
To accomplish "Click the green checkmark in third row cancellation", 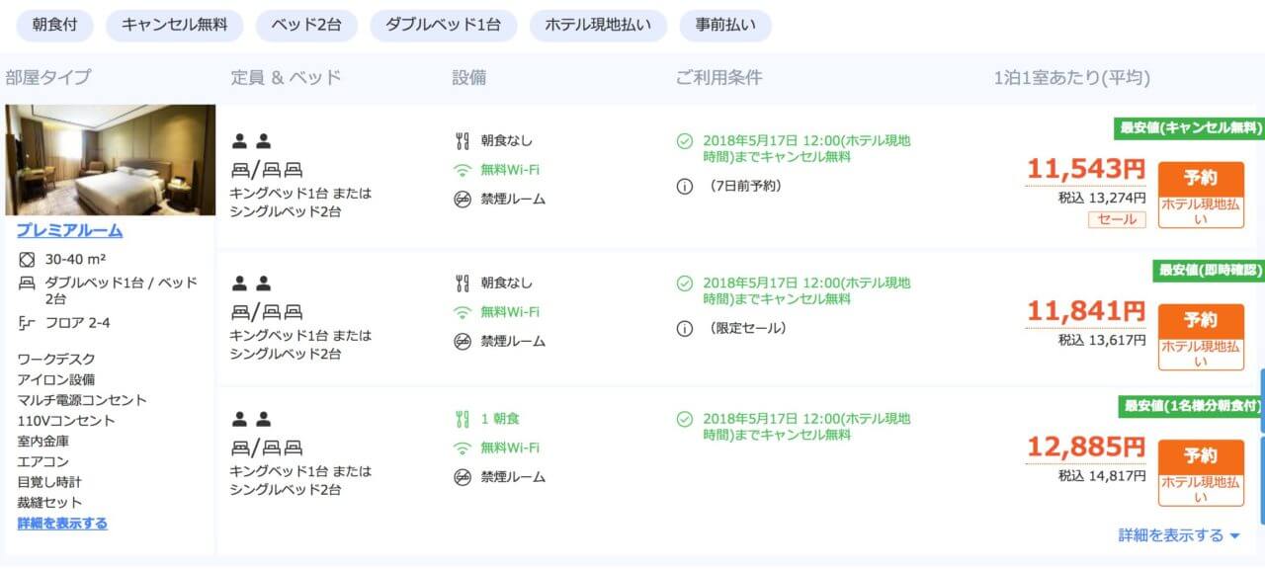I will pyautogui.click(x=684, y=419).
